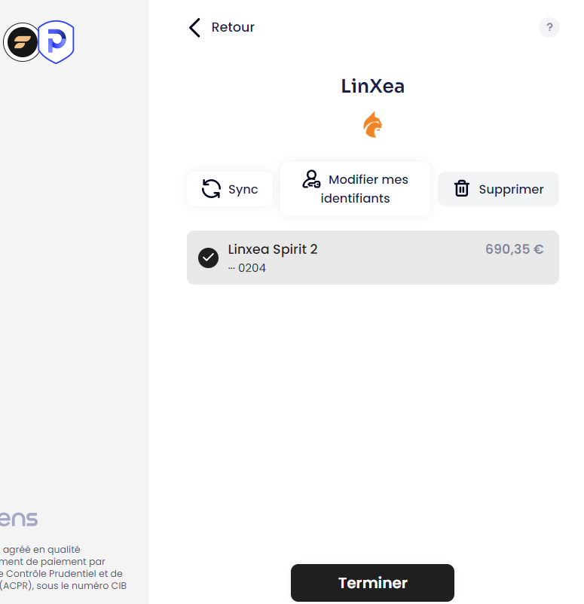Screen dimensions: 584x604
Task: Click the orange LinXea lynx logo
Action: pos(373,124)
